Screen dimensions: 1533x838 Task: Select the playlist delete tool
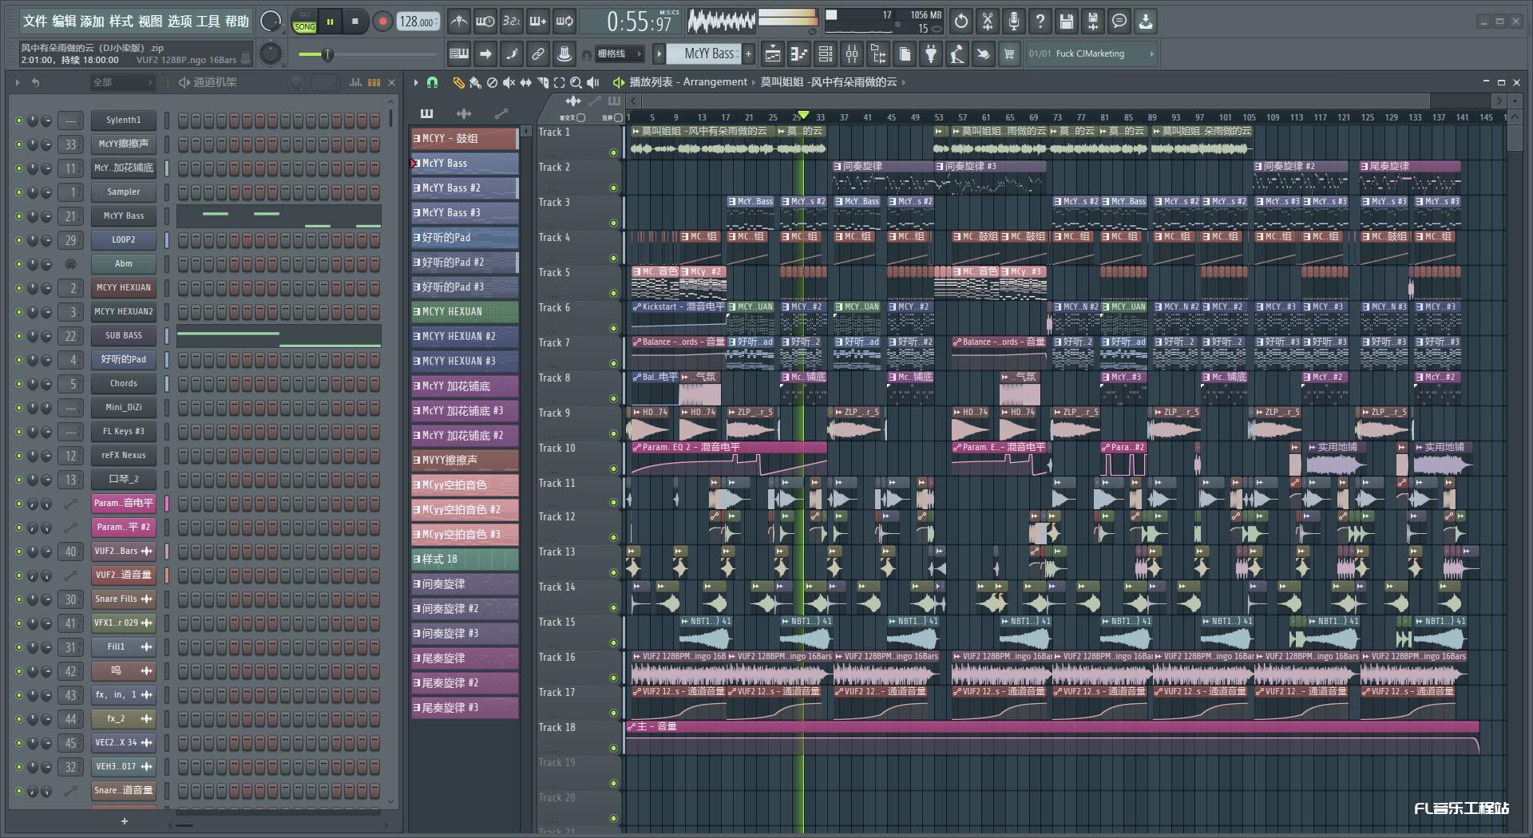coord(492,82)
